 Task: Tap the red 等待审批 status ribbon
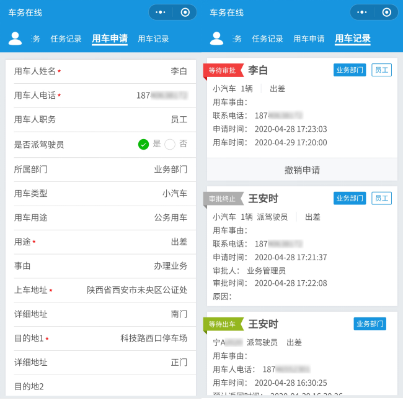(223, 70)
